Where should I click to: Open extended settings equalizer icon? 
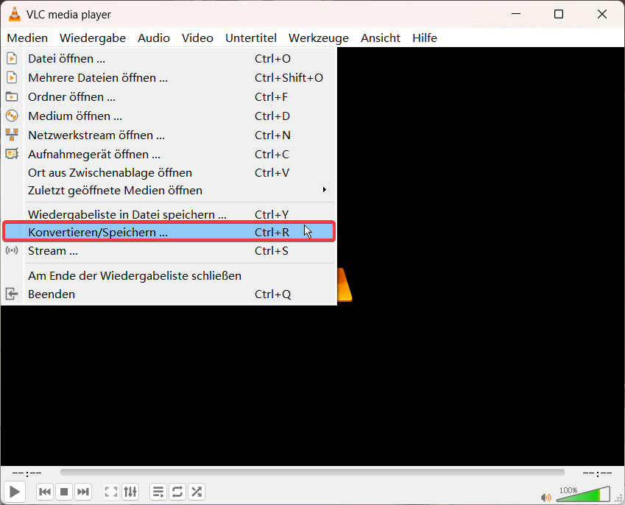click(x=130, y=492)
